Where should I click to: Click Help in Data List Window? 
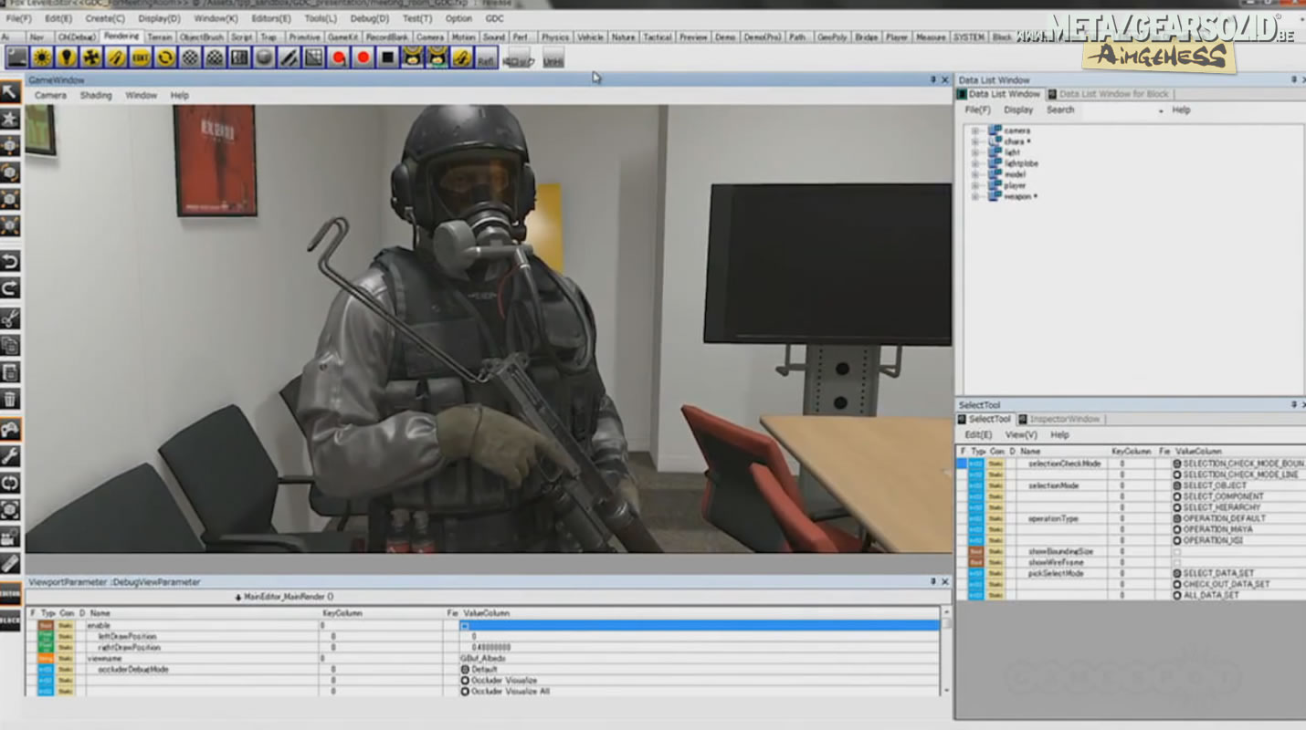(1181, 109)
